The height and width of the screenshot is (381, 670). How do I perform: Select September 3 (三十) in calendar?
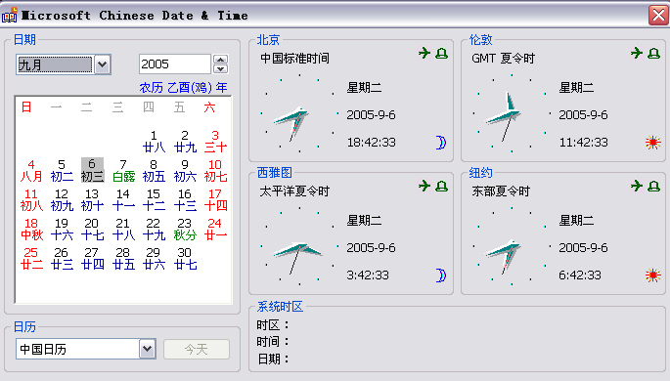pos(215,142)
